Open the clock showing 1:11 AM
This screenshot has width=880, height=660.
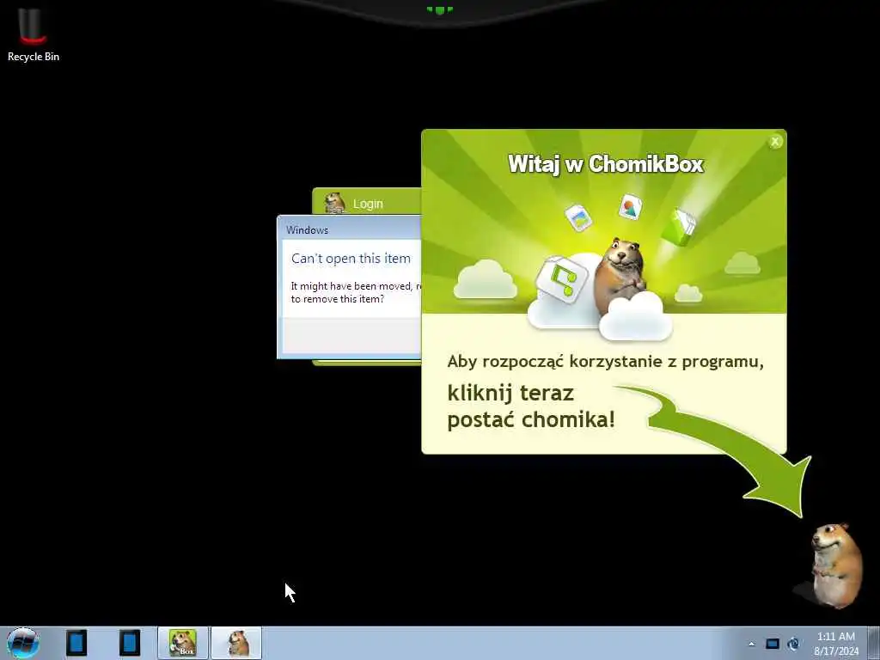[x=835, y=644]
